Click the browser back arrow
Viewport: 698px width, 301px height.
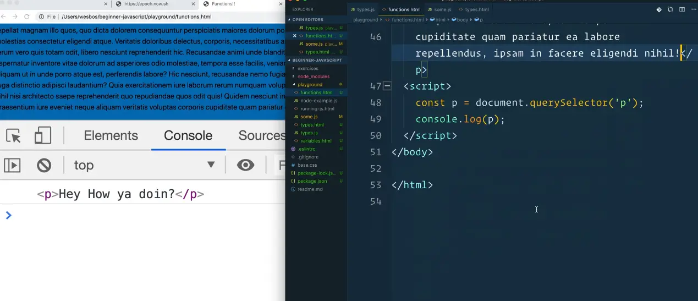tap(4, 17)
